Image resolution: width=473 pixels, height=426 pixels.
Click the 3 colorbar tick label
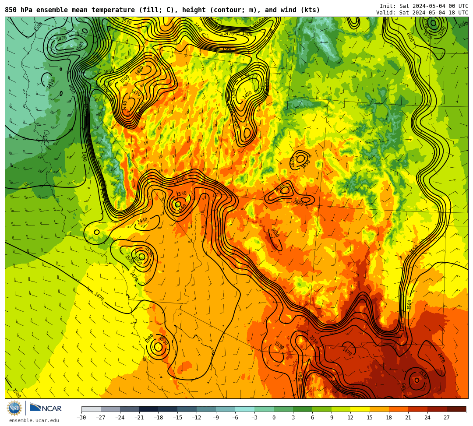(293, 418)
